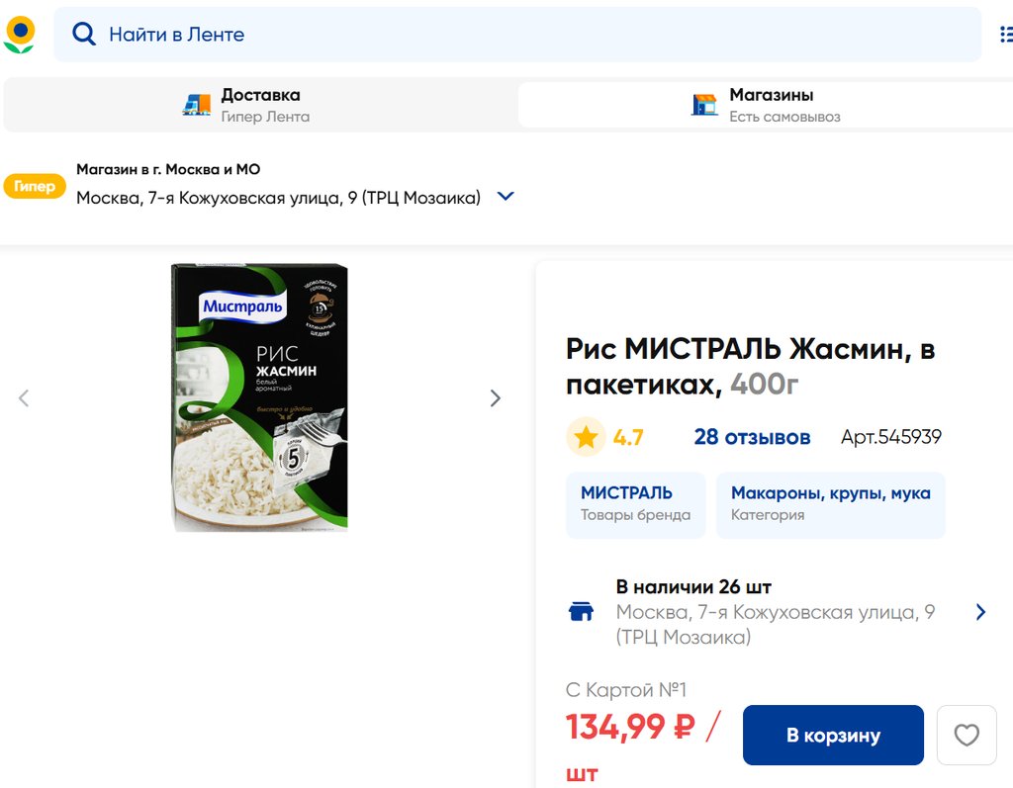Add product to favorites with heart
The height and width of the screenshot is (788, 1013).
[x=966, y=735]
